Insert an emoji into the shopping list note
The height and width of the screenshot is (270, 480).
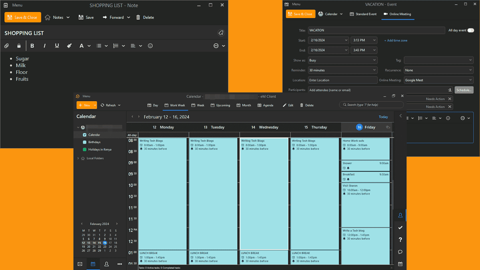[150, 46]
